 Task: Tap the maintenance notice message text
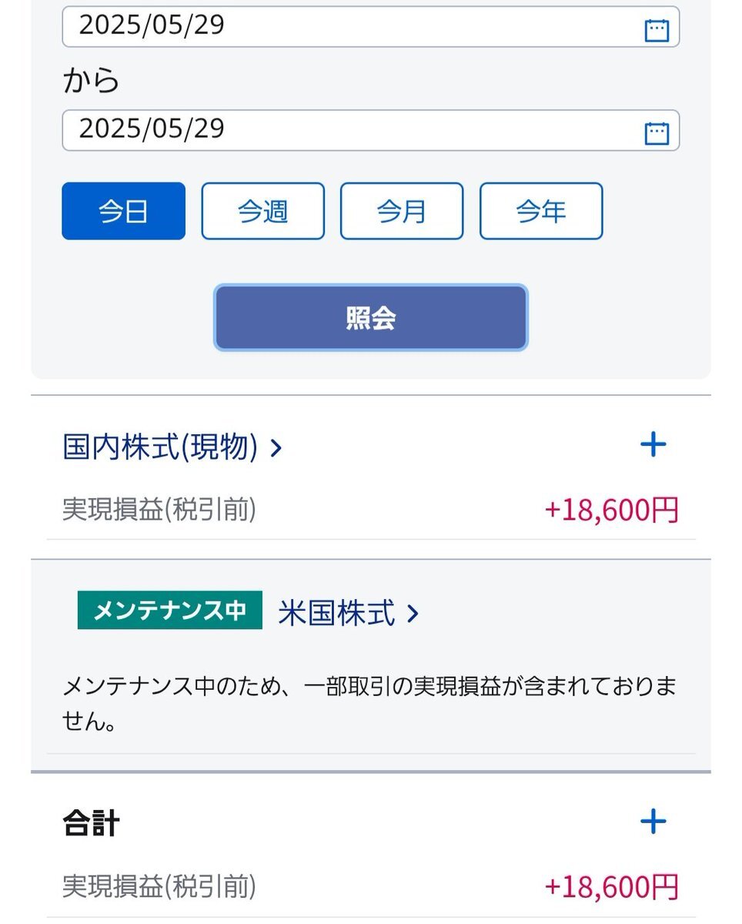369,705
